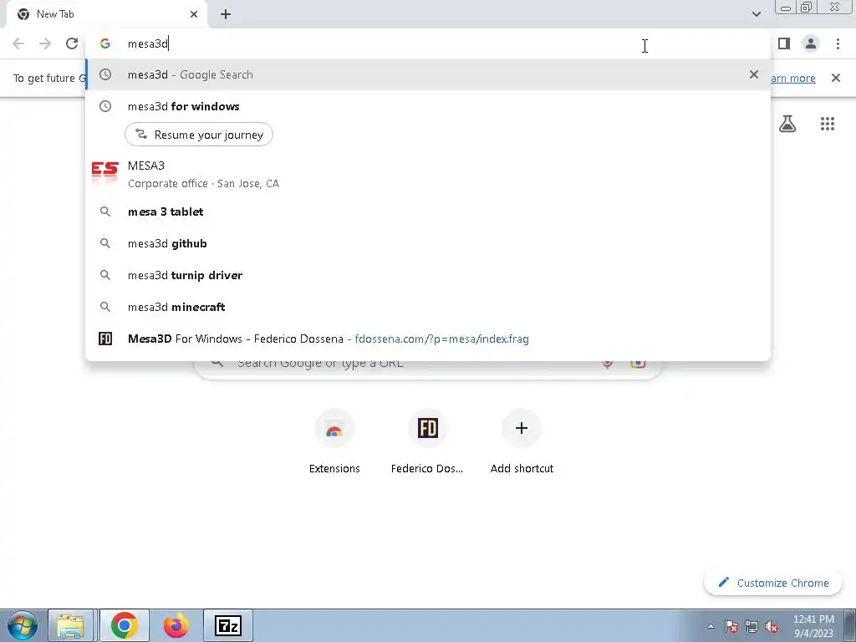Pick the 'mesa 3 tablet' suggestion
The width and height of the screenshot is (856, 642).
pos(428,211)
